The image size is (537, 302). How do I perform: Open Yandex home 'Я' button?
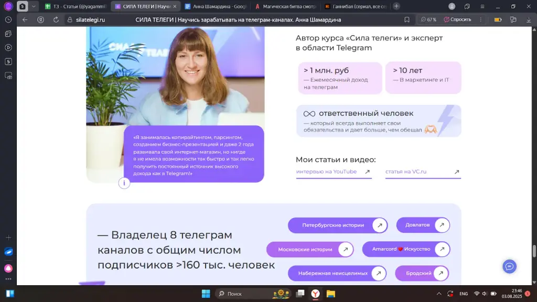(40, 20)
